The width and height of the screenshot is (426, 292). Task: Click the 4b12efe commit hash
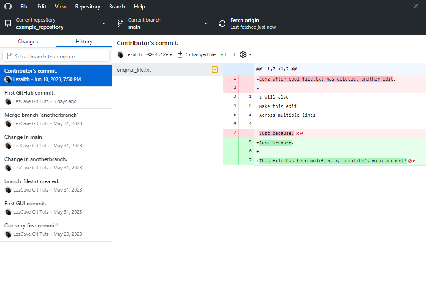(x=164, y=54)
